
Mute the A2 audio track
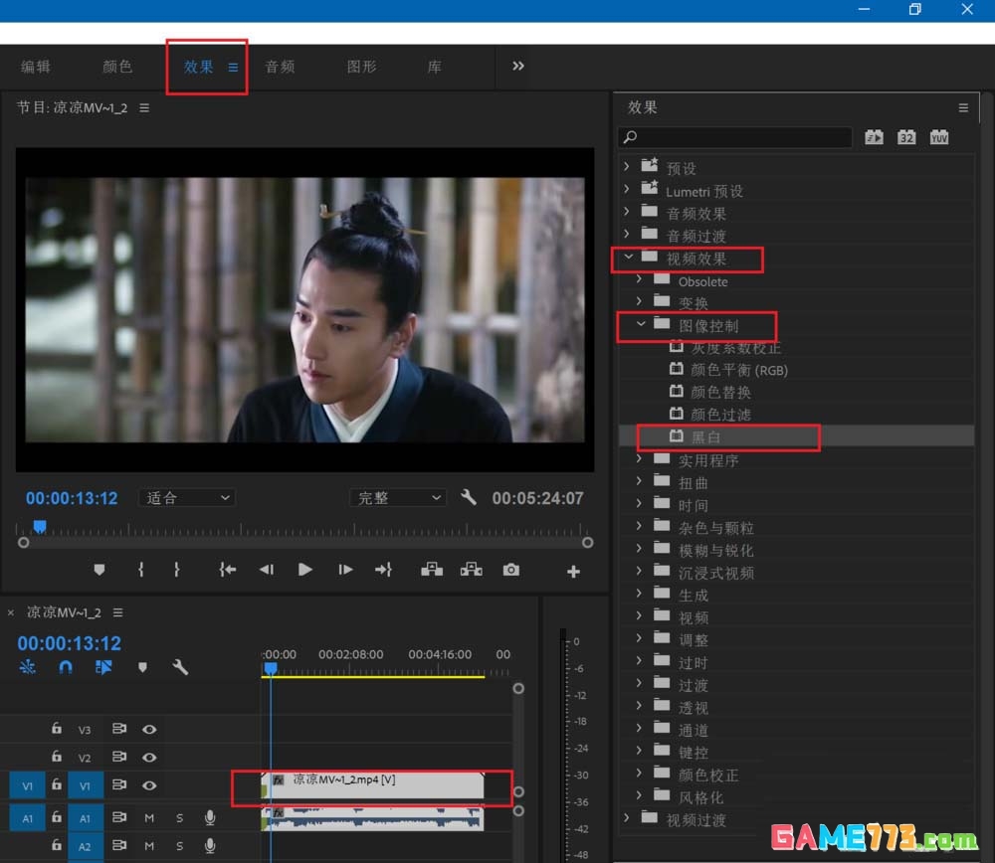pyautogui.click(x=149, y=846)
